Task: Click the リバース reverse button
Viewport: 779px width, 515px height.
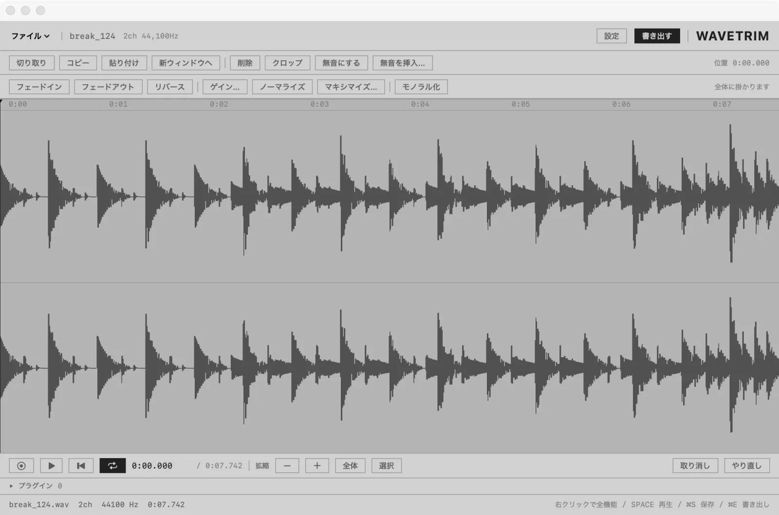Action: tap(170, 87)
